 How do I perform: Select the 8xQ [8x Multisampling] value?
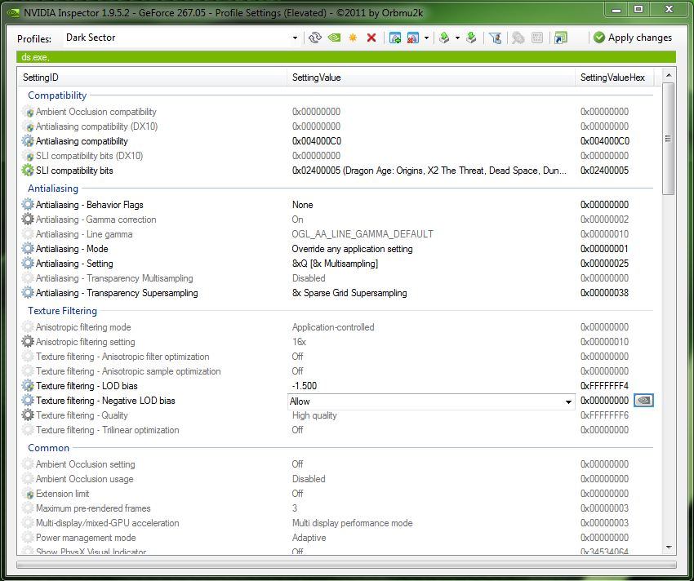(x=335, y=264)
